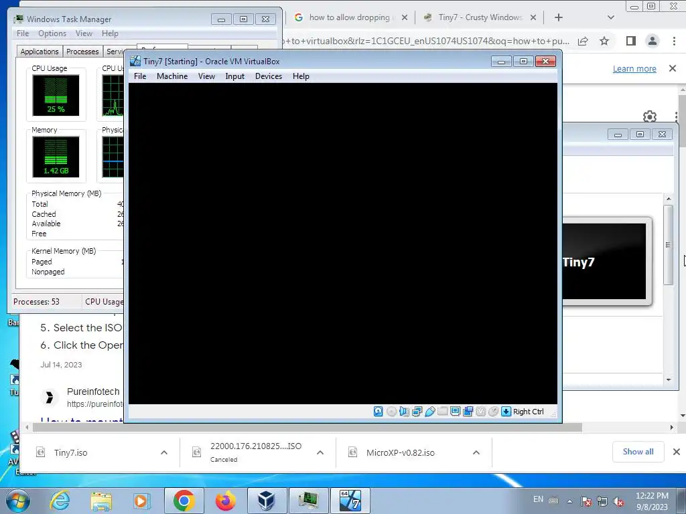Open VirtualBox Help menu

coord(301,76)
